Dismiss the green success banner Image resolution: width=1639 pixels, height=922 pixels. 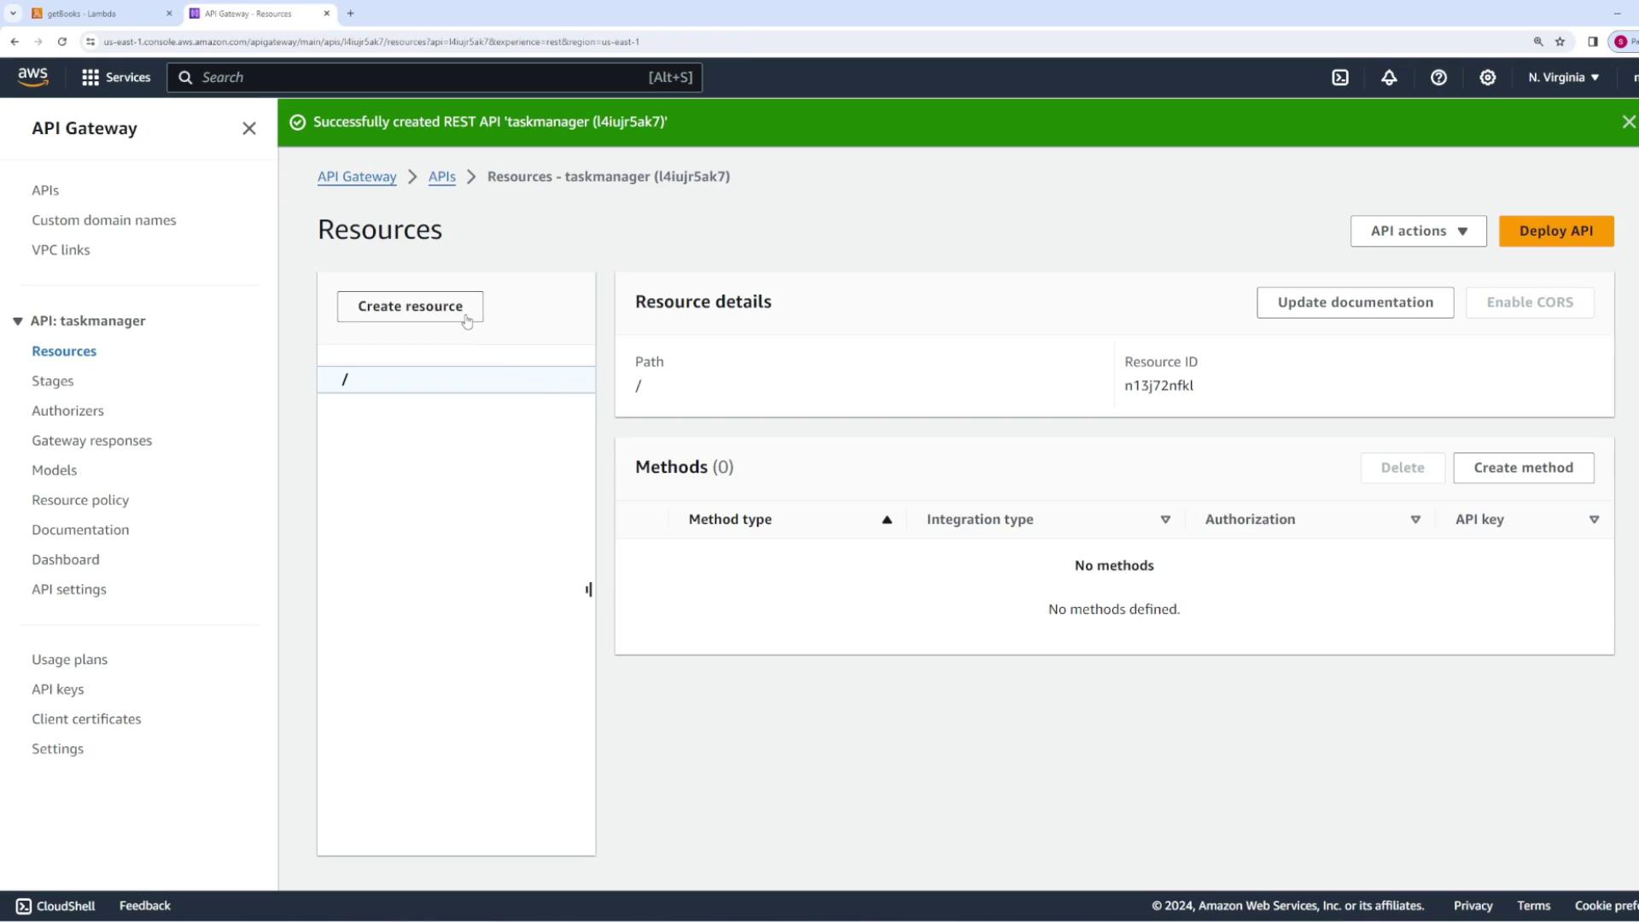1628,122
